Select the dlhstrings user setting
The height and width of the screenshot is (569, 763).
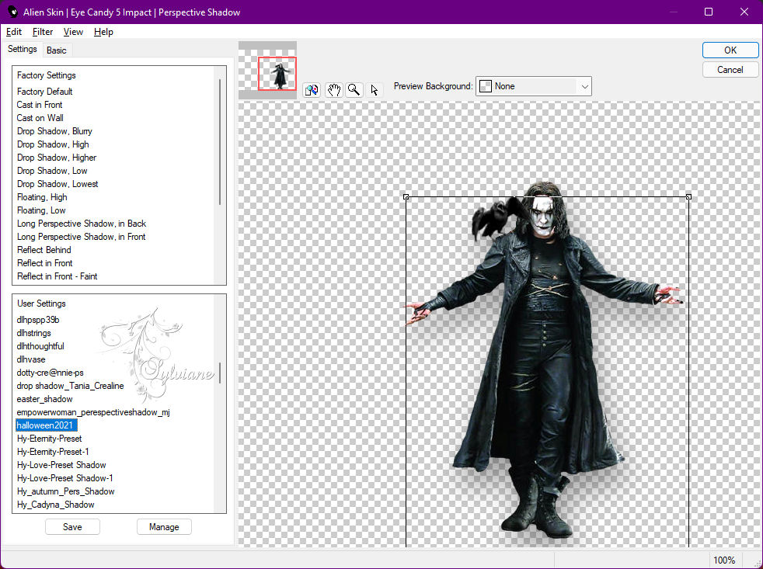click(33, 333)
